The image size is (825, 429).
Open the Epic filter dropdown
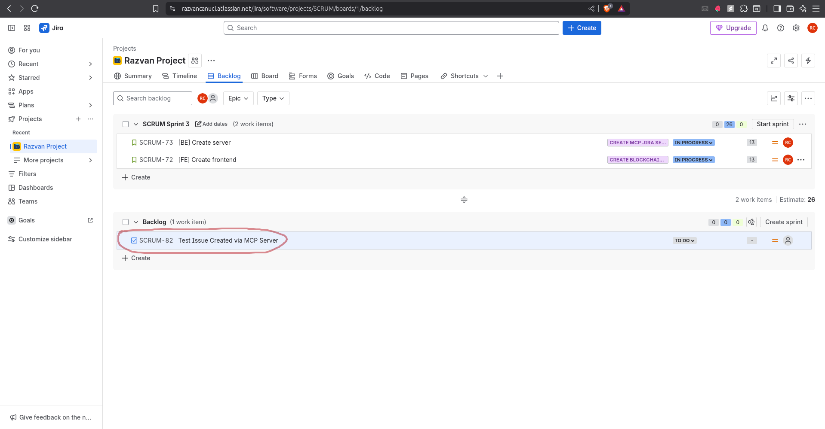[238, 98]
